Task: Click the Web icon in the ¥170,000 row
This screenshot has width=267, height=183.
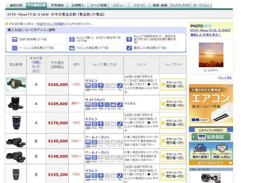Action: (x=94, y=124)
